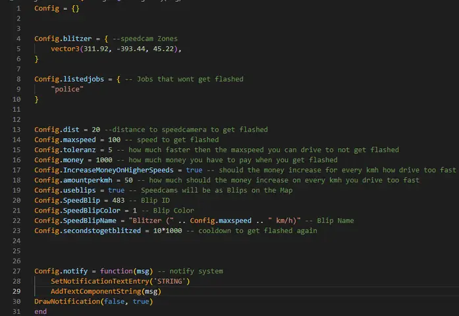The height and width of the screenshot is (316, 459).
Task: Click the closing brace on line 6
Action: pyautogui.click(x=37, y=59)
